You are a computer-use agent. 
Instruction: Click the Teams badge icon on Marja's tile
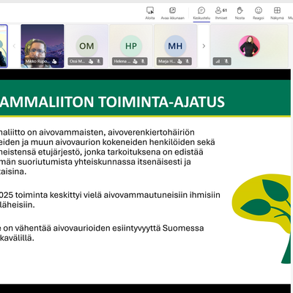tap(179, 62)
